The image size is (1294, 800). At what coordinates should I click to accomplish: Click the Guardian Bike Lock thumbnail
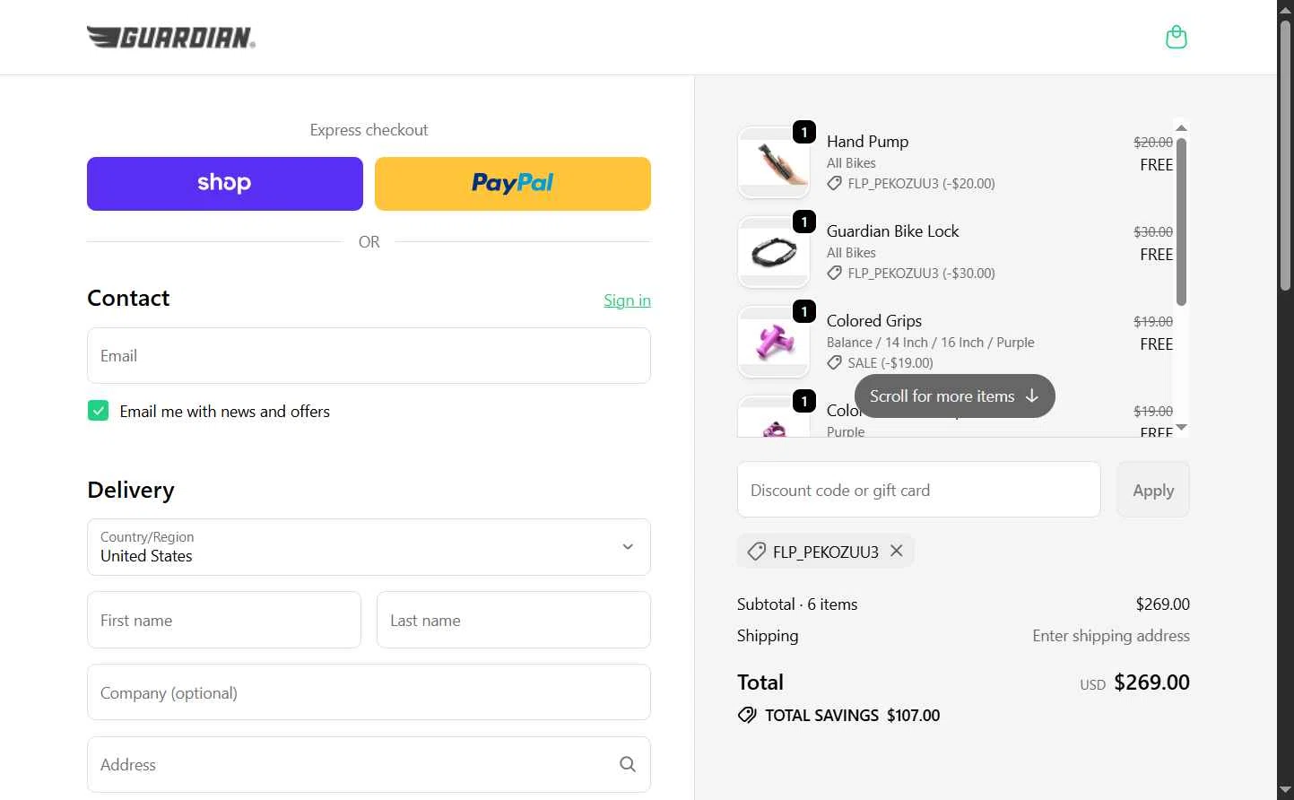(773, 252)
